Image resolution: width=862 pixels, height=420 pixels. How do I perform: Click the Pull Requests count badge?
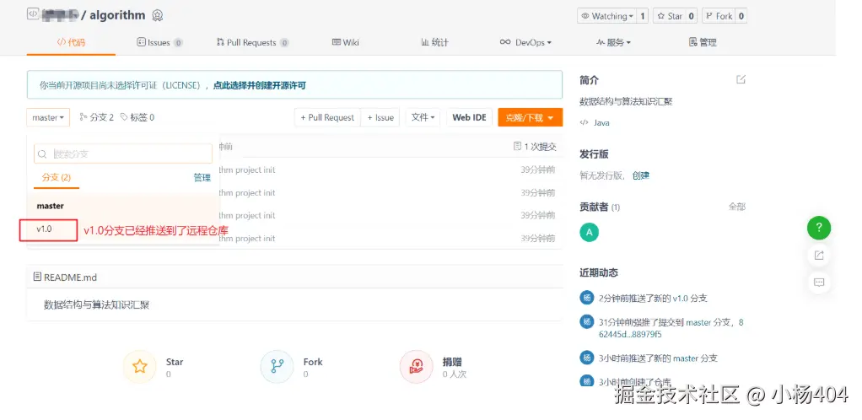pyautogui.click(x=283, y=43)
